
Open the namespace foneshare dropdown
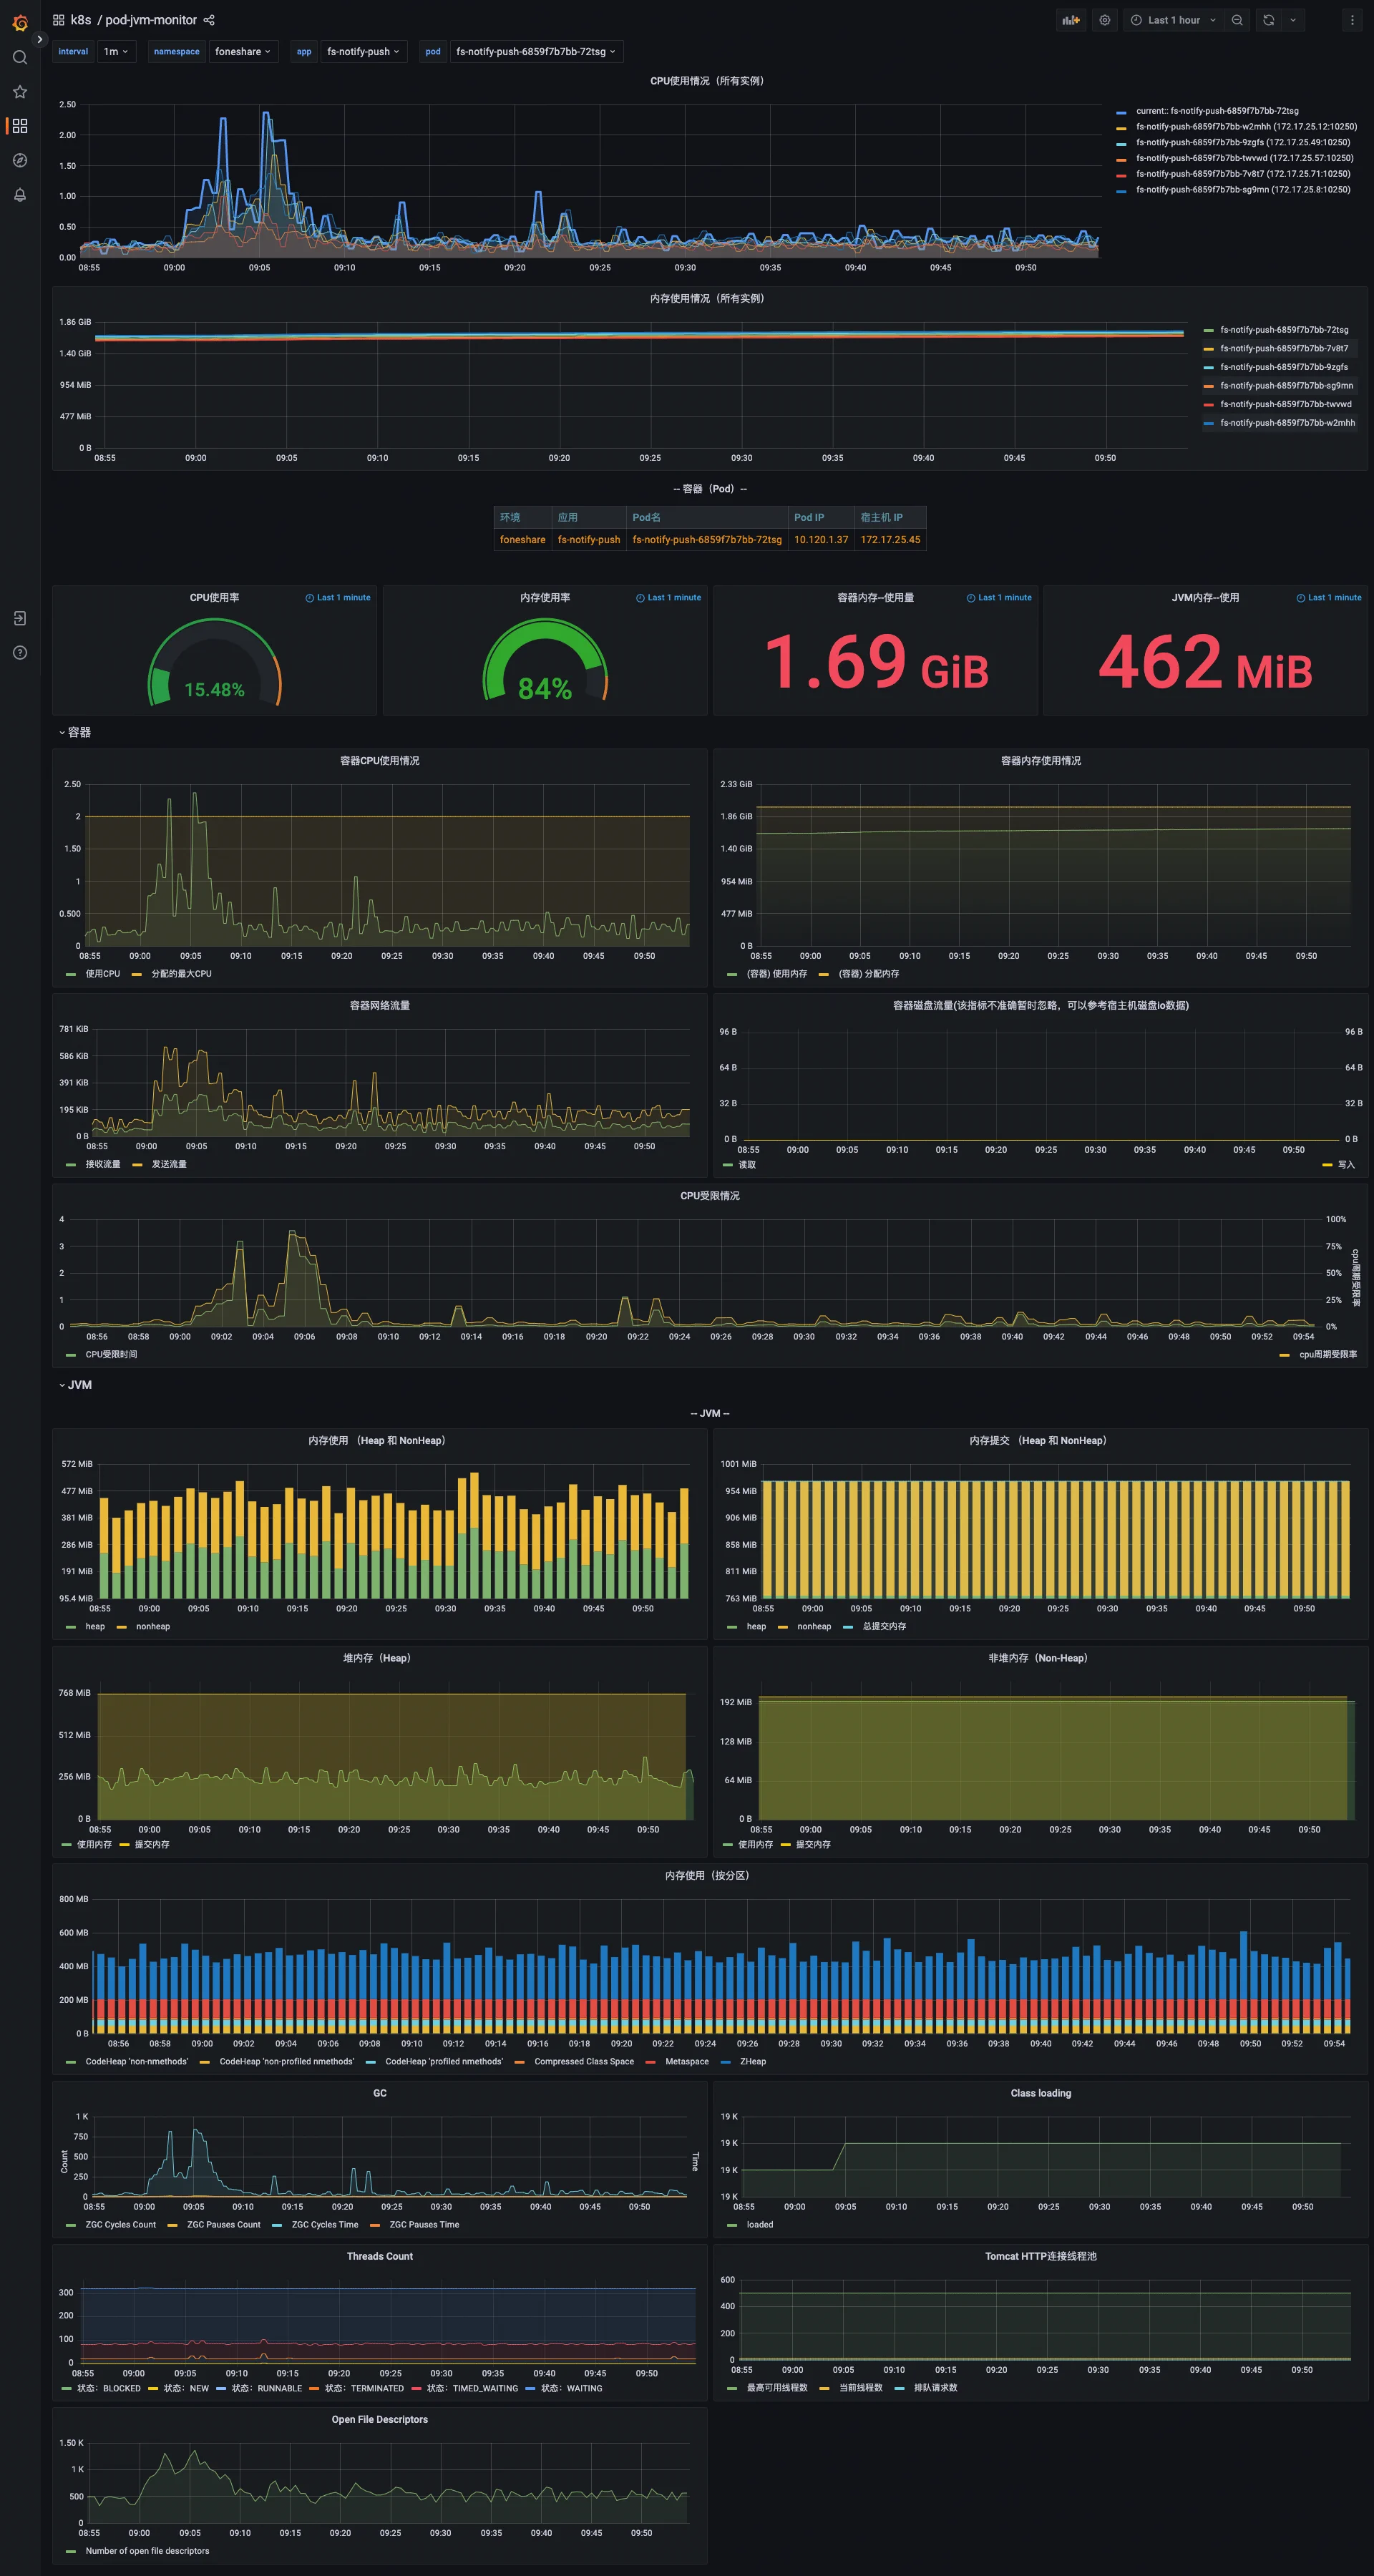[243, 51]
